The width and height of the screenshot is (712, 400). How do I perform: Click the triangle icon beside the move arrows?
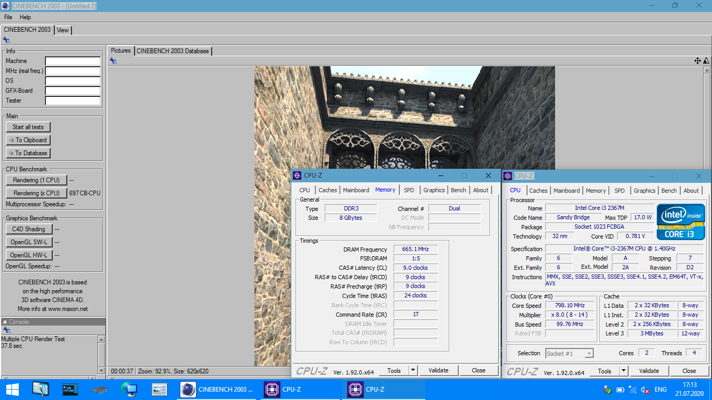click(x=706, y=61)
